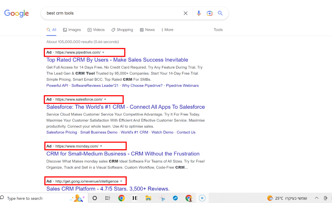Expand the dropdown arrow beside pipedrive.com URL
Image resolution: width=332 pixels, height=203 pixels.
103,52
